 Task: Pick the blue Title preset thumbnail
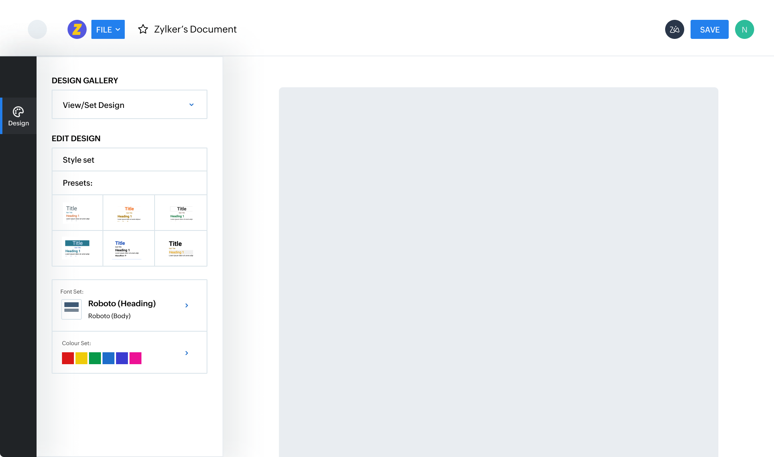pos(129,248)
